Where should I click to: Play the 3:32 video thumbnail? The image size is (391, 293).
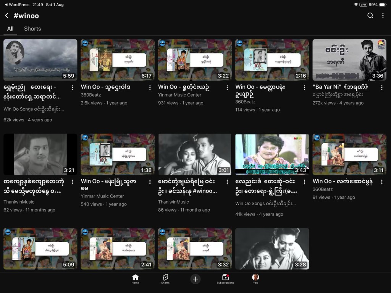pyautogui.click(x=195, y=249)
